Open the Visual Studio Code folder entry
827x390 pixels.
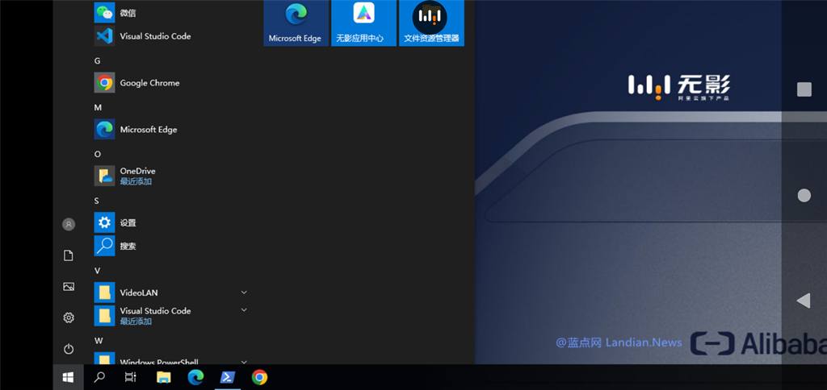tap(170, 316)
